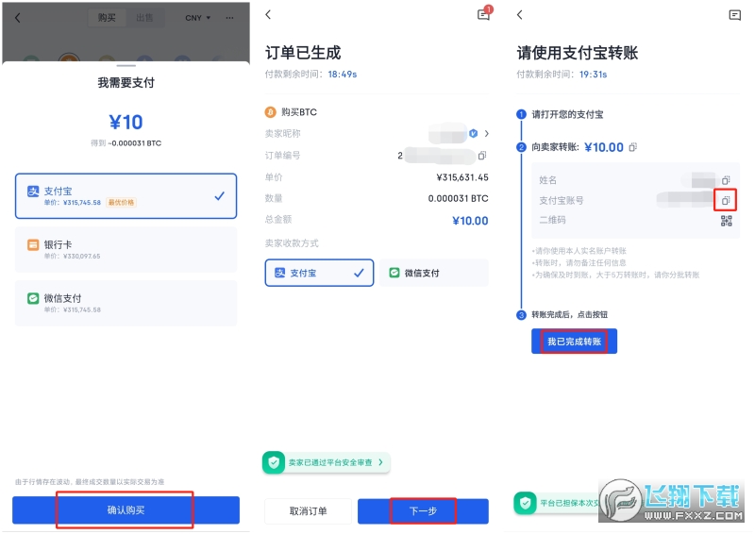Go back from the 订单已生成 screen

268,15
